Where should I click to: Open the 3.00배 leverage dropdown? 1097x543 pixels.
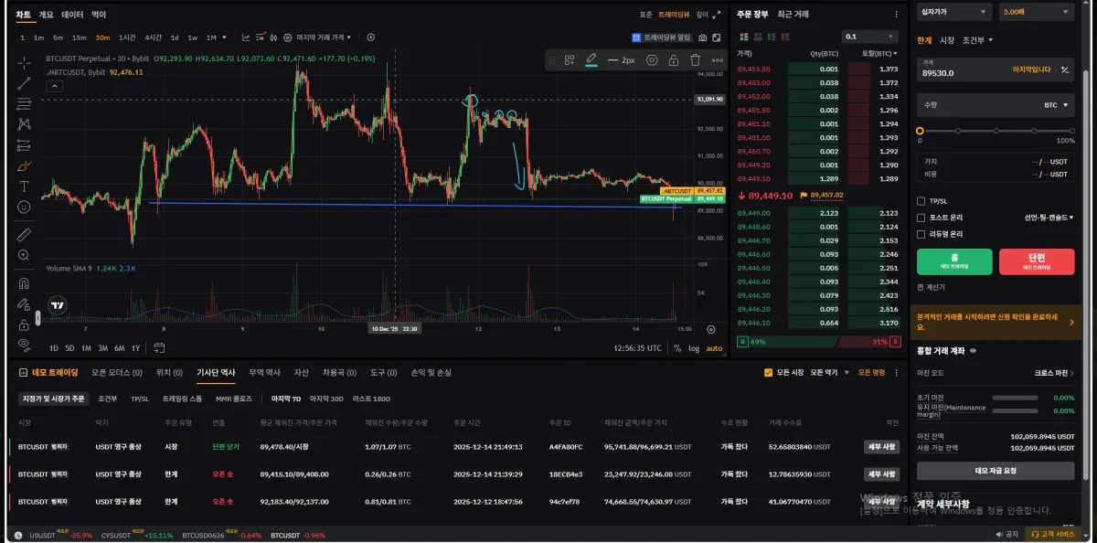(1036, 12)
